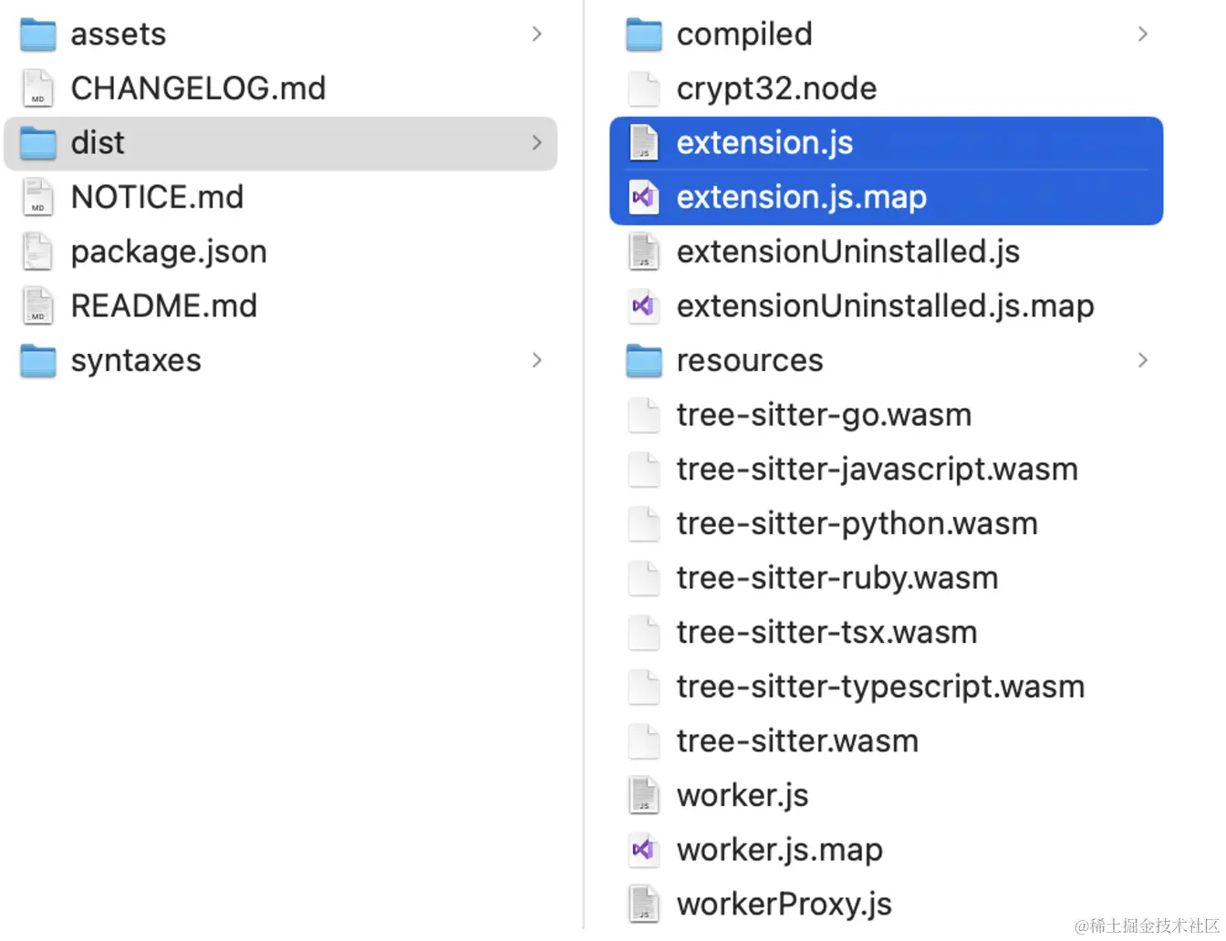Expand the resources folder chevron
Image resolution: width=1226 pixels, height=941 pixels.
click(1143, 360)
